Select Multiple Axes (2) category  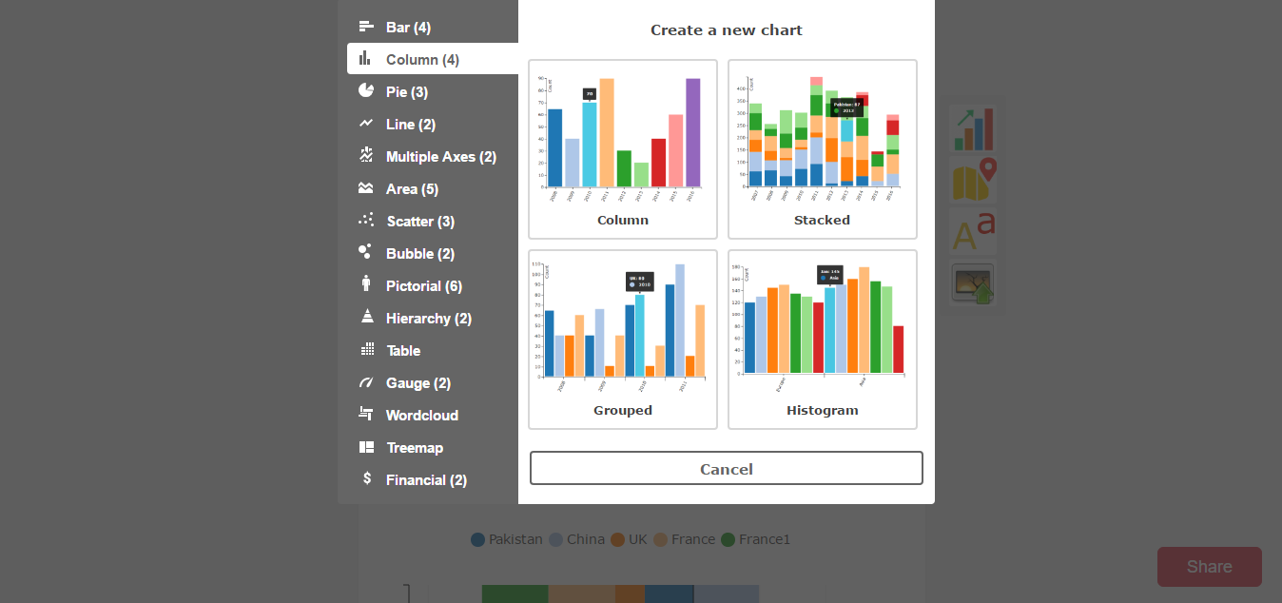pyautogui.click(x=440, y=157)
